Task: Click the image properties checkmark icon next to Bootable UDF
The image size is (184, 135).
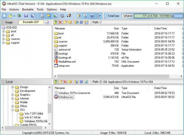Action: tap(47, 22)
